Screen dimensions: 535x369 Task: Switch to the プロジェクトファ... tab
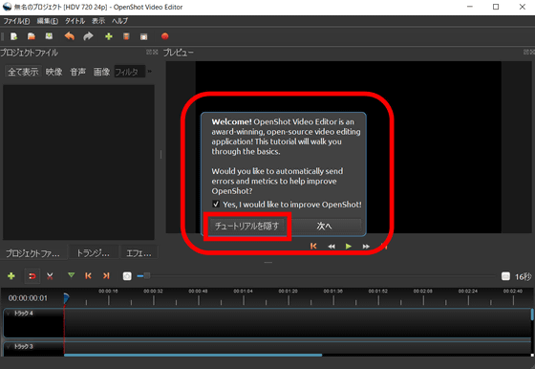[x=32, y=253]
